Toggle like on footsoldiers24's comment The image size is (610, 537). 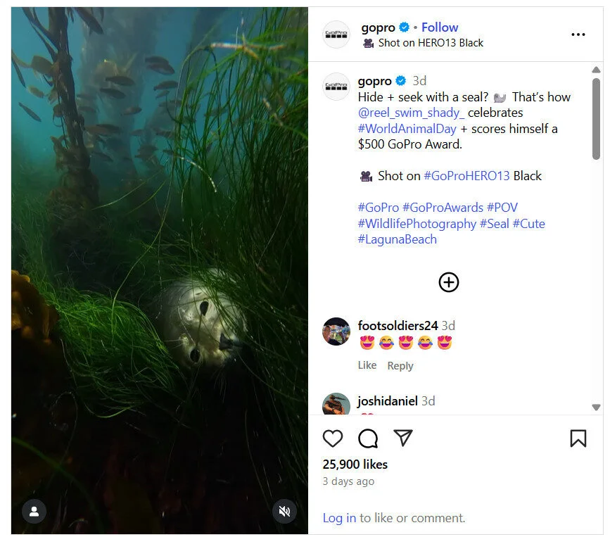(x=367, y=365)
